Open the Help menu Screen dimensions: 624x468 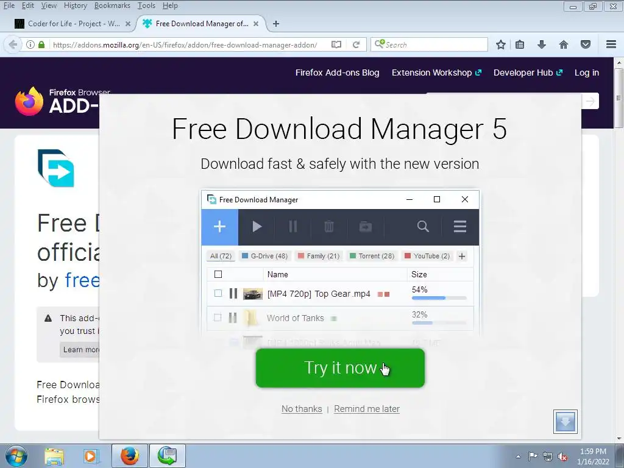pos(170,5)
